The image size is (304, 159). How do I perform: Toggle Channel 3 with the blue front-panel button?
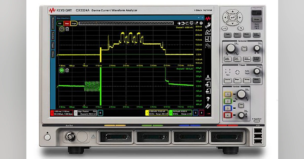tap(228, 108)
